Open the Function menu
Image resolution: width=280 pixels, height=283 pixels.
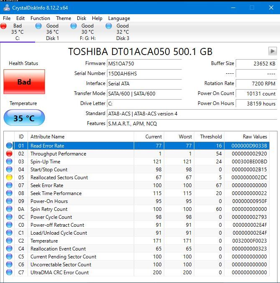tap(40, 18)
